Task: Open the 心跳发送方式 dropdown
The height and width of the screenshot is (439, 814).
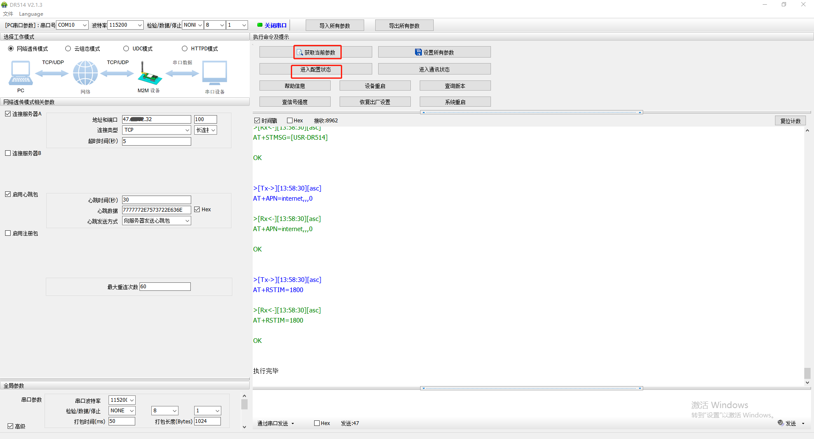Action: coord(187,221)
